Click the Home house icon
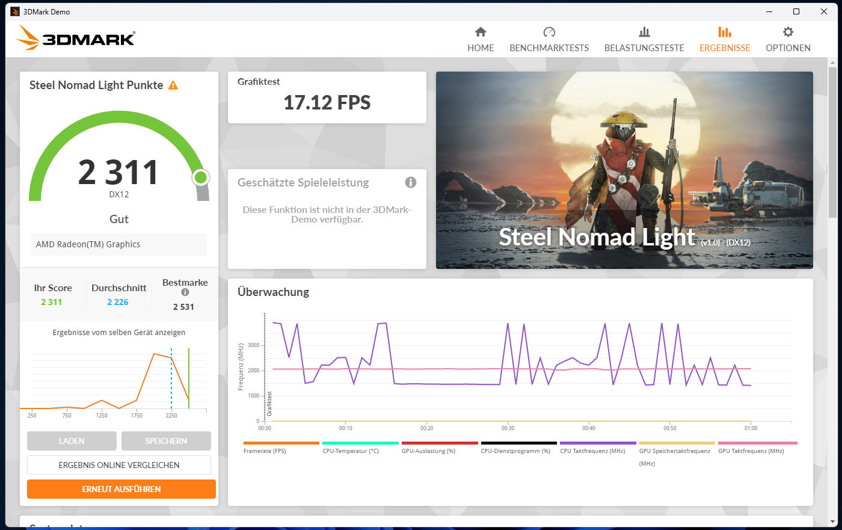Screen dimensions: 842x530 click(x=481, y=32)
